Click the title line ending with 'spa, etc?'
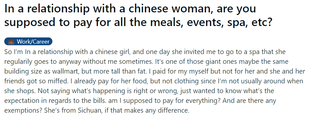The height and width of the screenshot is (126, 315). point(138,22)
